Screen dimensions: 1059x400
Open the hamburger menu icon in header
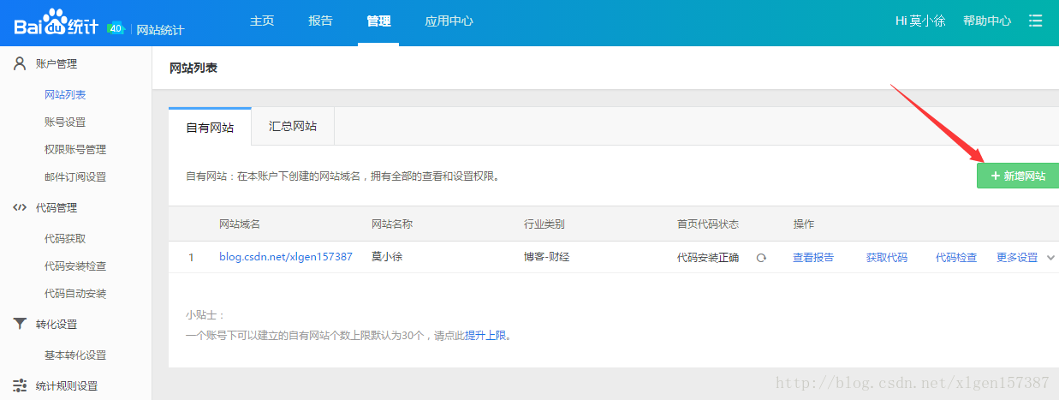point(1036,21)
